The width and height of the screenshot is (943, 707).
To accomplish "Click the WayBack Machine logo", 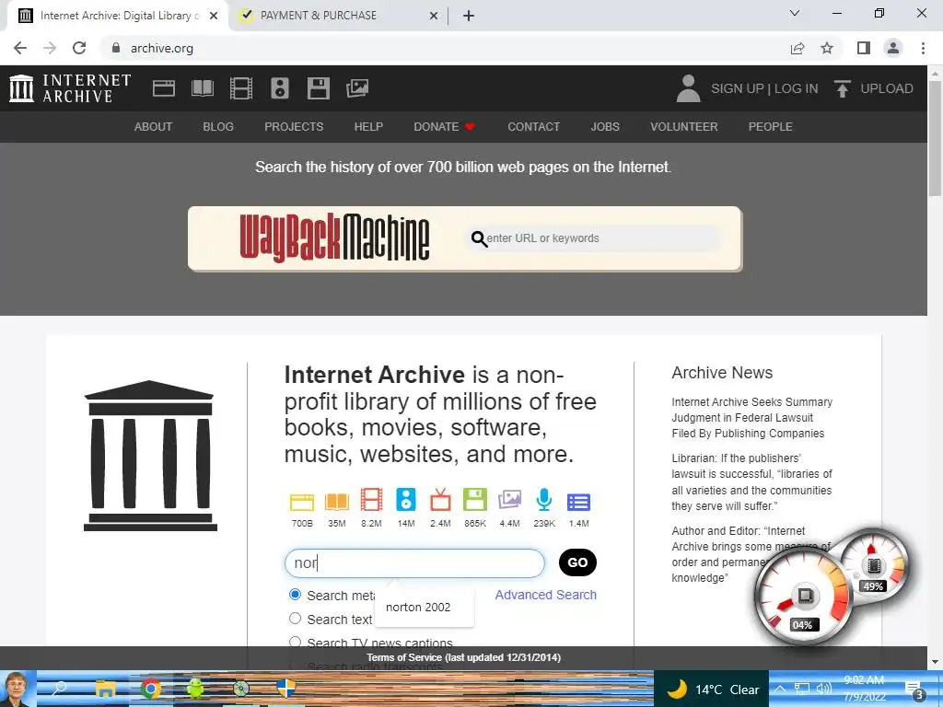I will (334, 238).
